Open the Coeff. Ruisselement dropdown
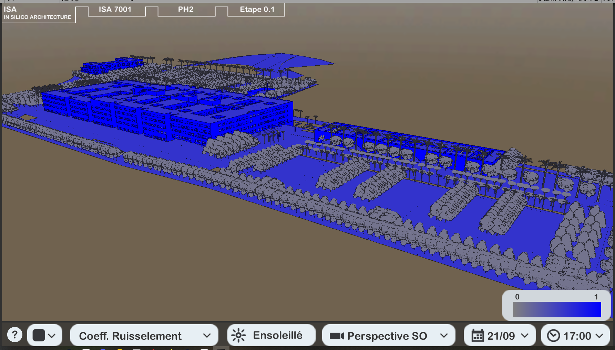 (144, 336)
